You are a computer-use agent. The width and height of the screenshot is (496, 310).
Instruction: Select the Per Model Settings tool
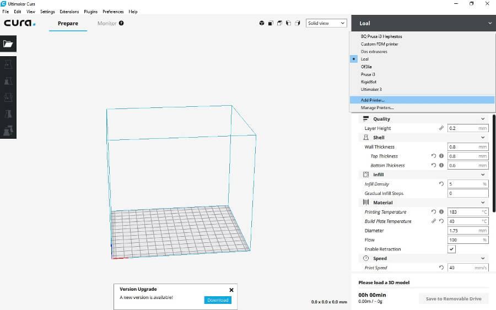[8, 130]
